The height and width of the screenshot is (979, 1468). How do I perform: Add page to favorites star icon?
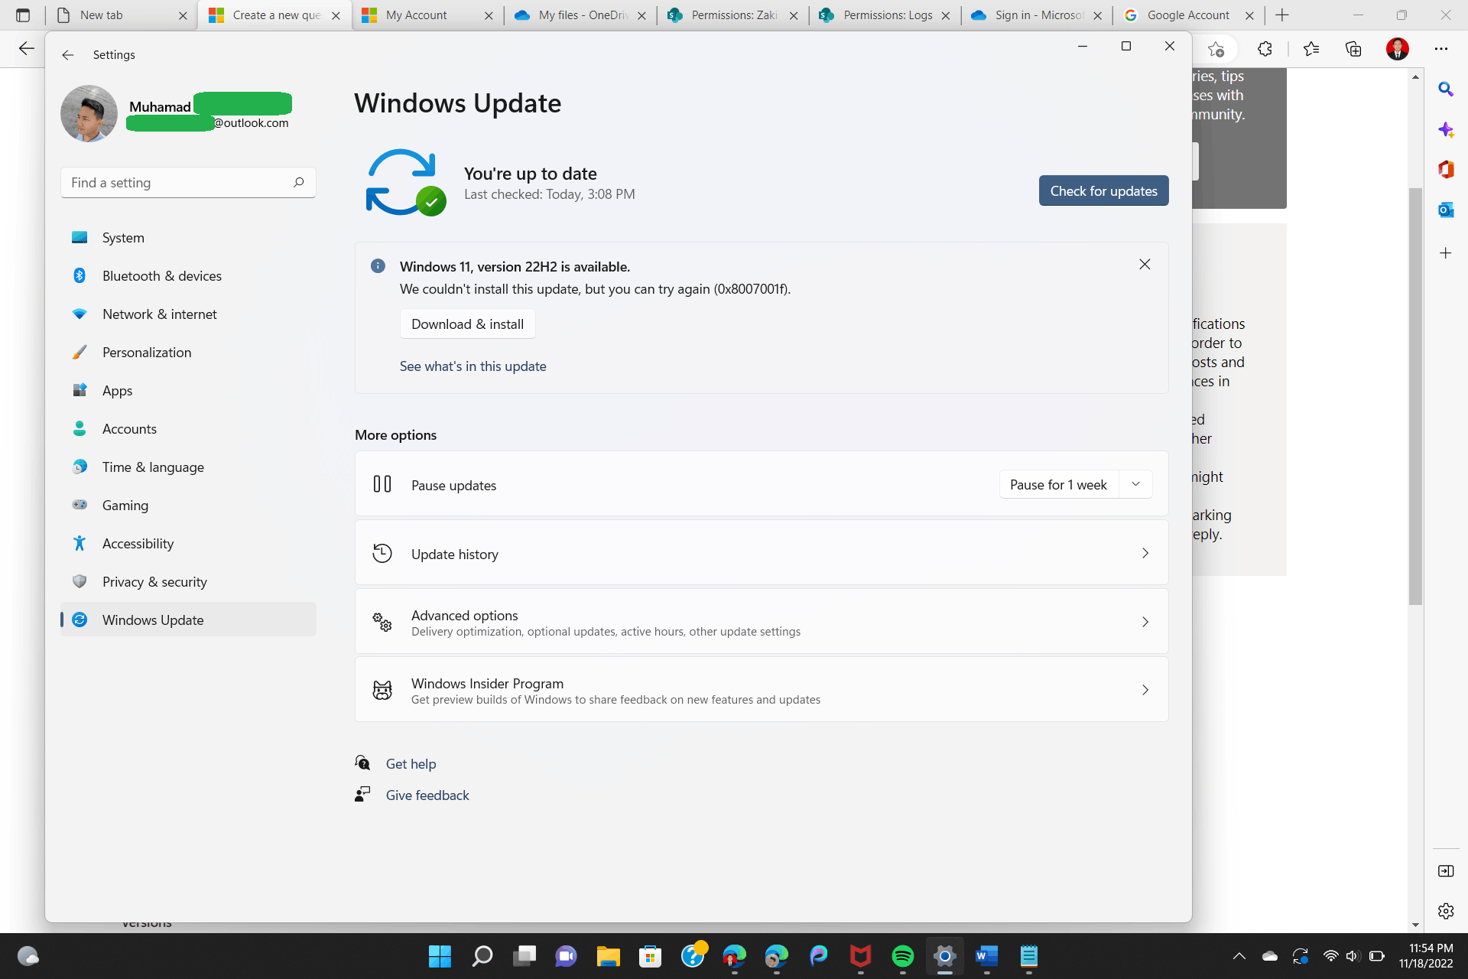click(1216, 49)
